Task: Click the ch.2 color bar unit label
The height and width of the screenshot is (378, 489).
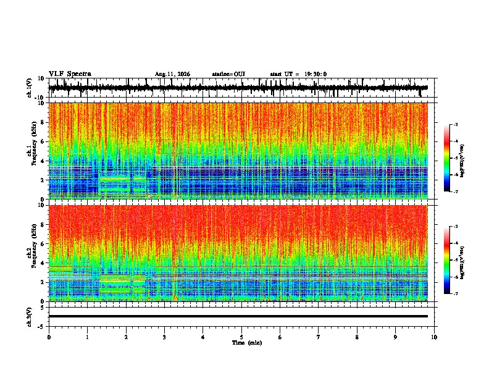Action: click(462, 262)
